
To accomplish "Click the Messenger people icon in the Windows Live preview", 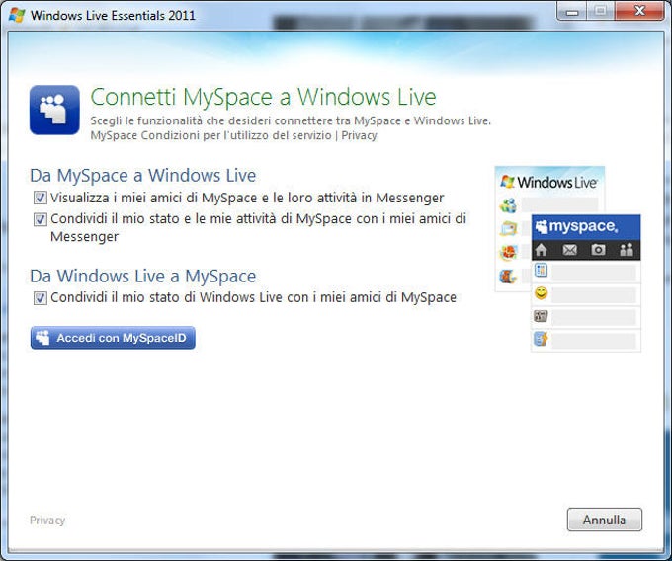I will click(508, 205).
